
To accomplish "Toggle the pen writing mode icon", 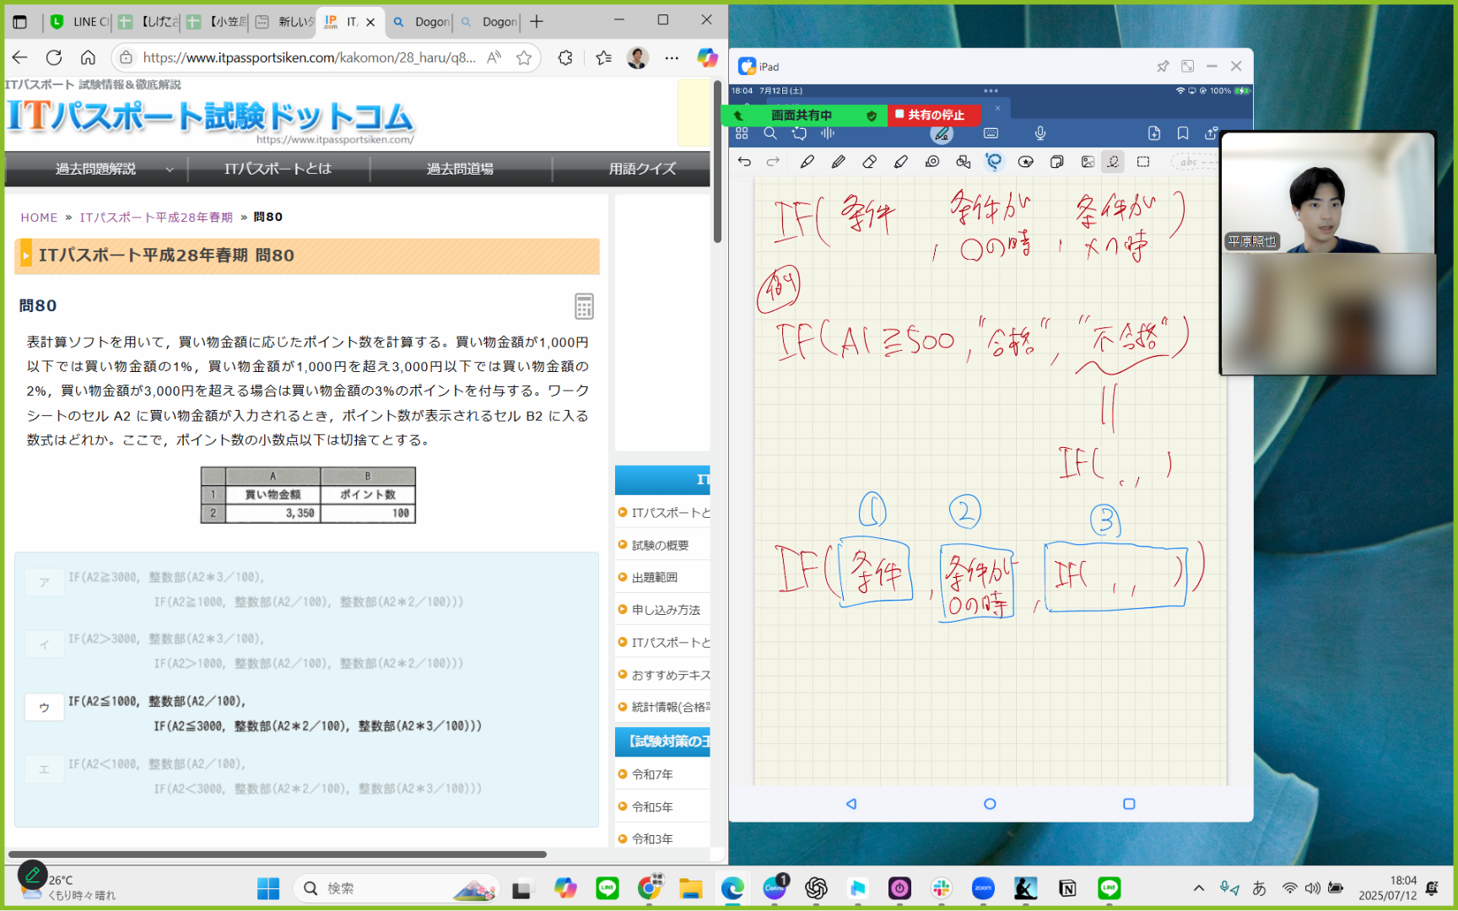I will pyautogui.click(x=942, y=133).
